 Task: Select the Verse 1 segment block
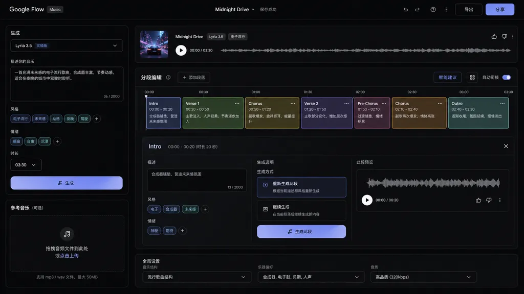(x=213, y=113)
